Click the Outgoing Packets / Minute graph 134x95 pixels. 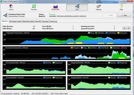click(99, 68)
